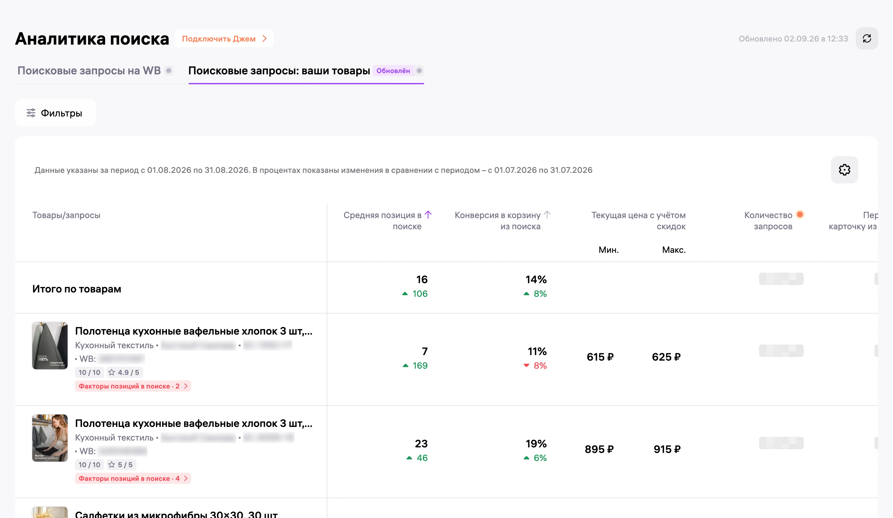This screenshot has height=518, width=893.
Task: Open first Полотенца кухонные вафельные product title
Action: click(x=193, y=331)
